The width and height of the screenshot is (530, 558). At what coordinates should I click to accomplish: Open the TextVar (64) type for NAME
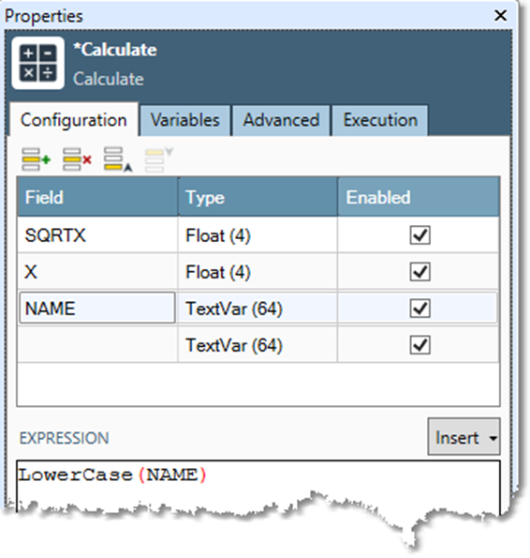point(258,309)
